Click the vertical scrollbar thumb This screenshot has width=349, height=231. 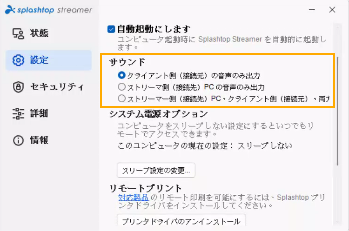tap(337, 111)
